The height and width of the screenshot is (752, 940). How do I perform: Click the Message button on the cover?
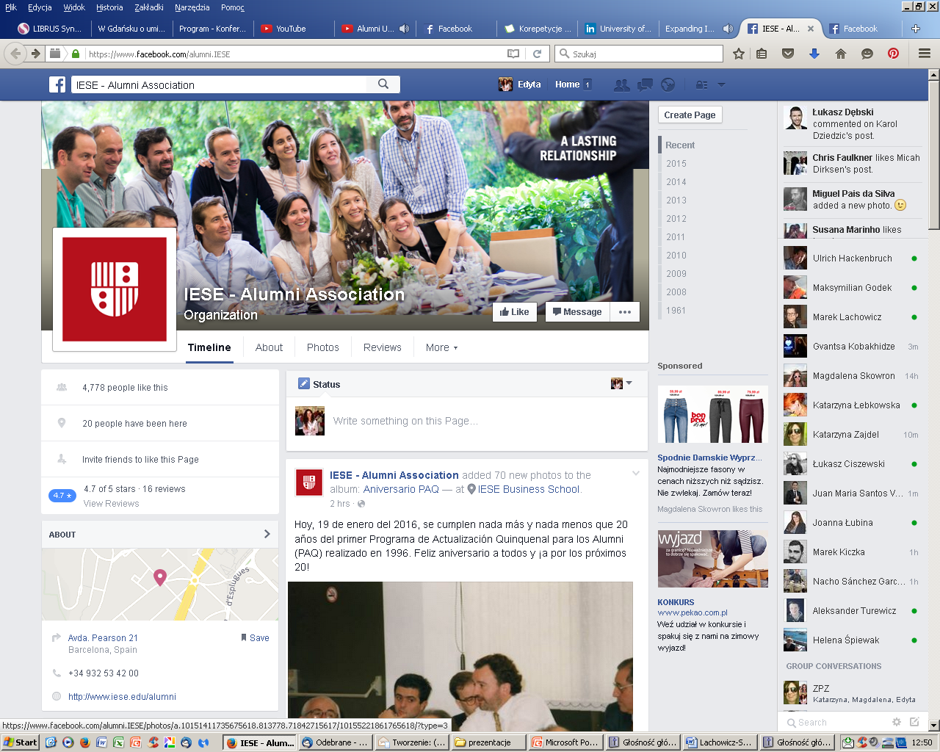[x=577, y=312]
